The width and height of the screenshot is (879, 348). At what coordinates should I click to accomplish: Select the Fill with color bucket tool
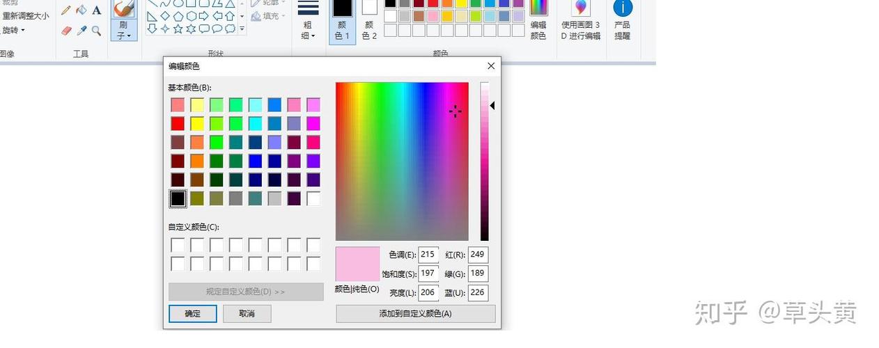(x=81, y=10)
